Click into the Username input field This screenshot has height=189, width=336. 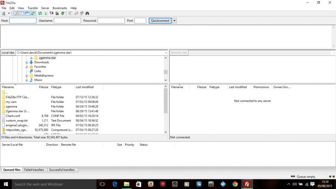point(67,21)
